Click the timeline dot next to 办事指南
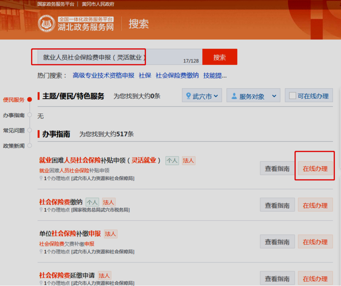Screen dimensions: 341x286 pos(29,115)
